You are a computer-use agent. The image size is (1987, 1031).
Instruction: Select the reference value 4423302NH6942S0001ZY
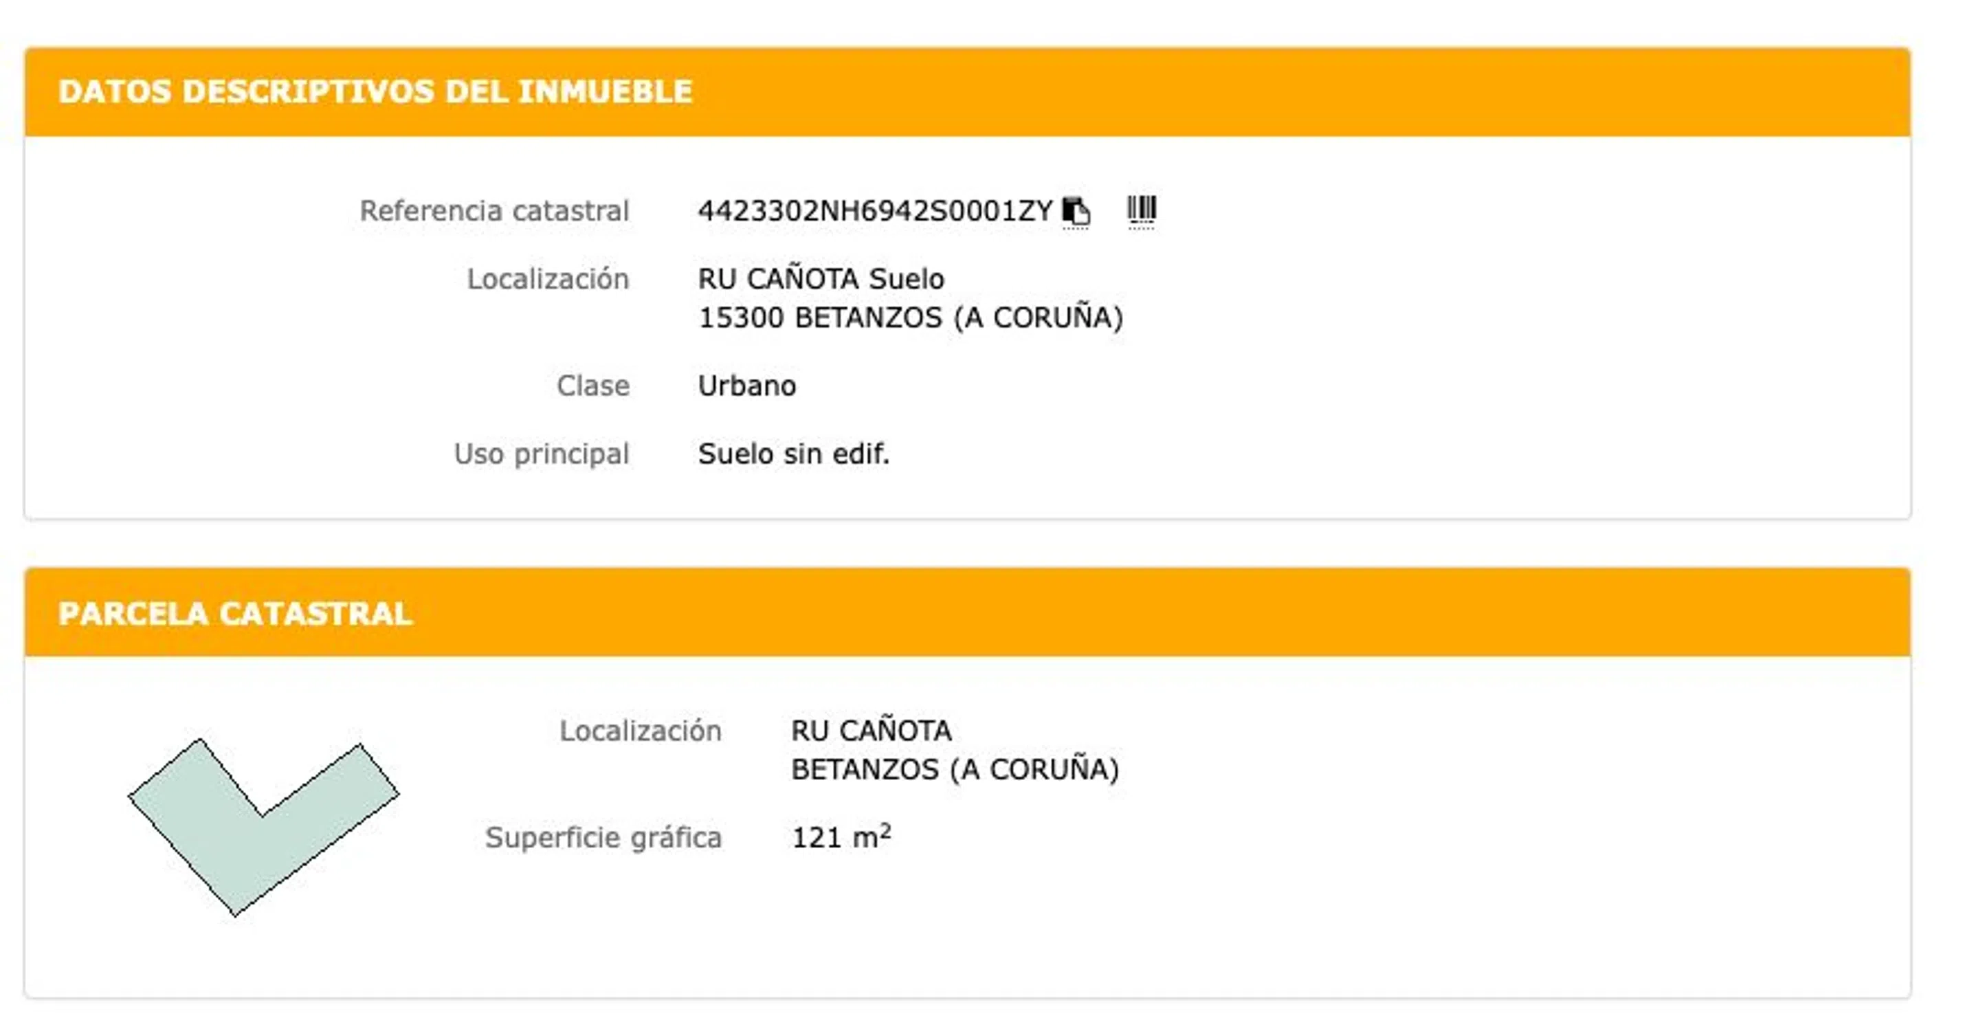pos(875,210)
